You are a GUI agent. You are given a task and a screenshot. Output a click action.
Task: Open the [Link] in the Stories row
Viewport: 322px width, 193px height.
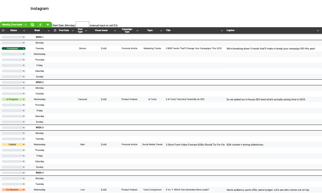pyautogui.click(x=104, y=49)
